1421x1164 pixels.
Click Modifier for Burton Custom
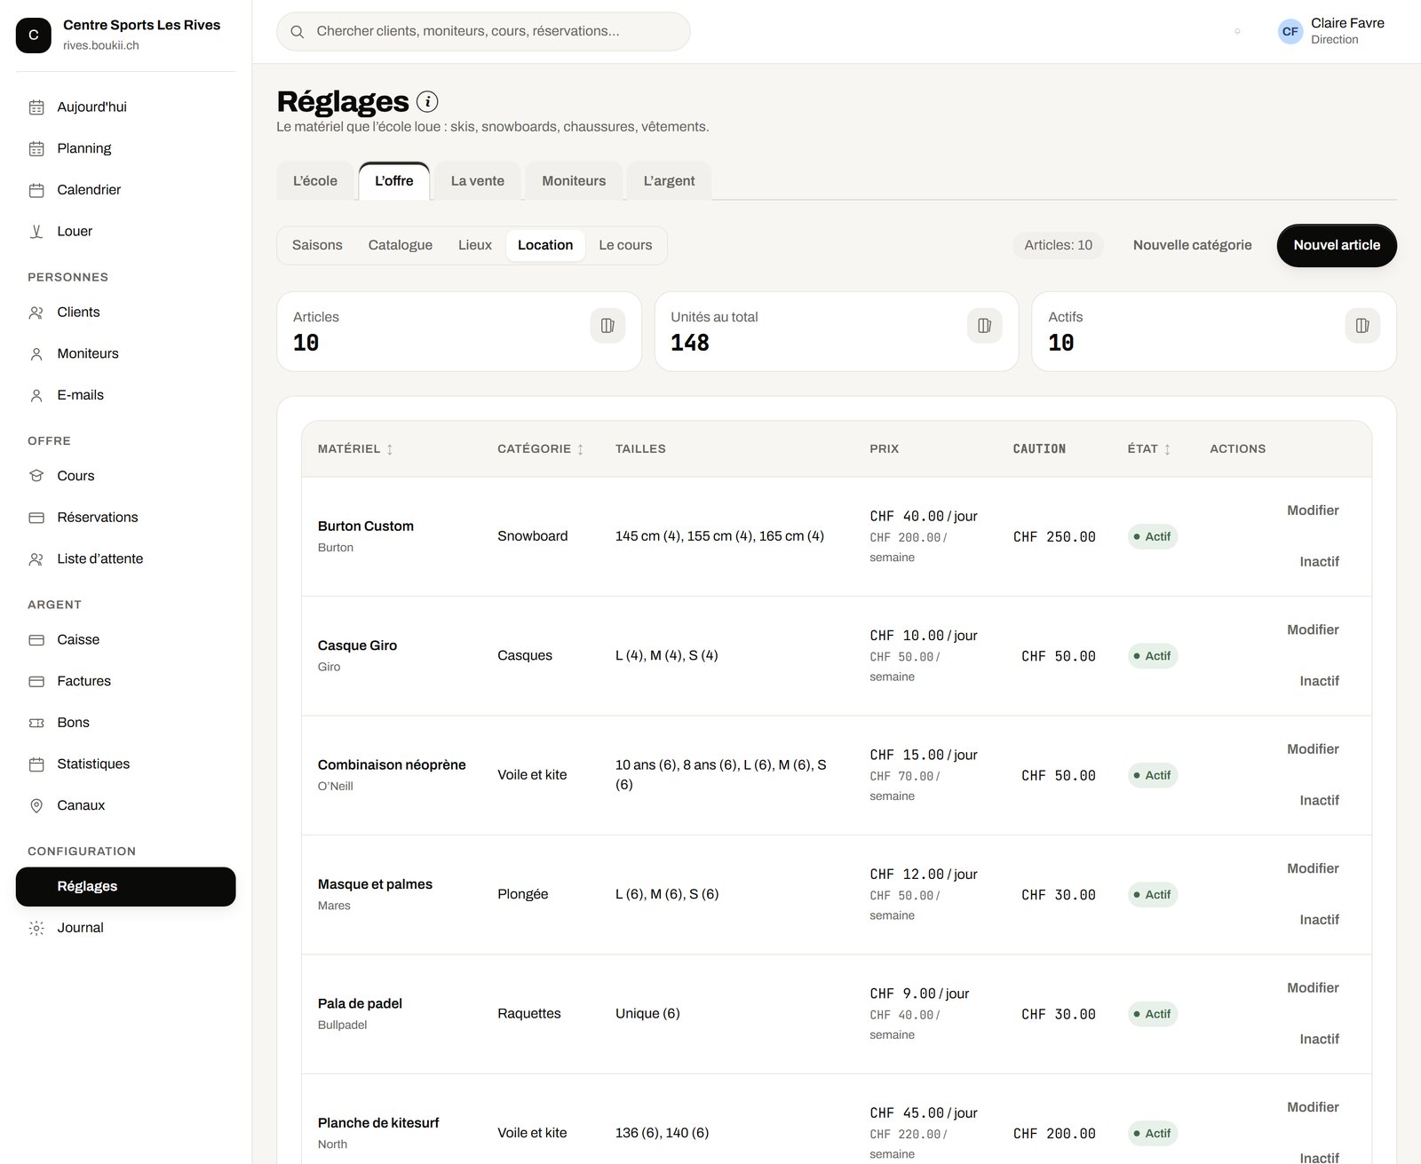pyautogui.click(x=1313, y=511)
